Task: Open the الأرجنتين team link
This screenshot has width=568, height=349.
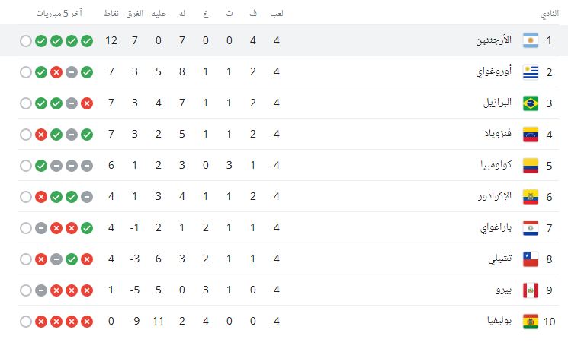Action: (493, 40)
